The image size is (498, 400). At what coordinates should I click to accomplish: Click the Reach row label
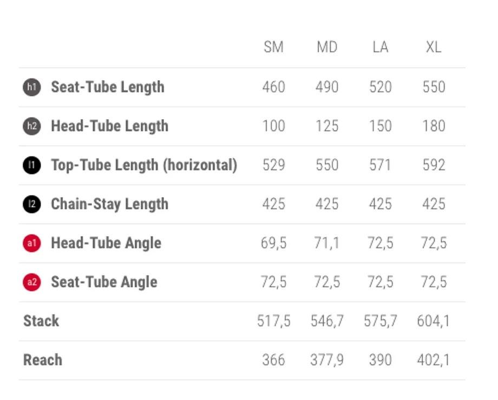pyautogui.click(x=43, y=360)
